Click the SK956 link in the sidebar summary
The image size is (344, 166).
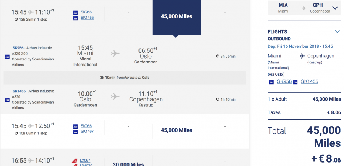coord(284,81)
